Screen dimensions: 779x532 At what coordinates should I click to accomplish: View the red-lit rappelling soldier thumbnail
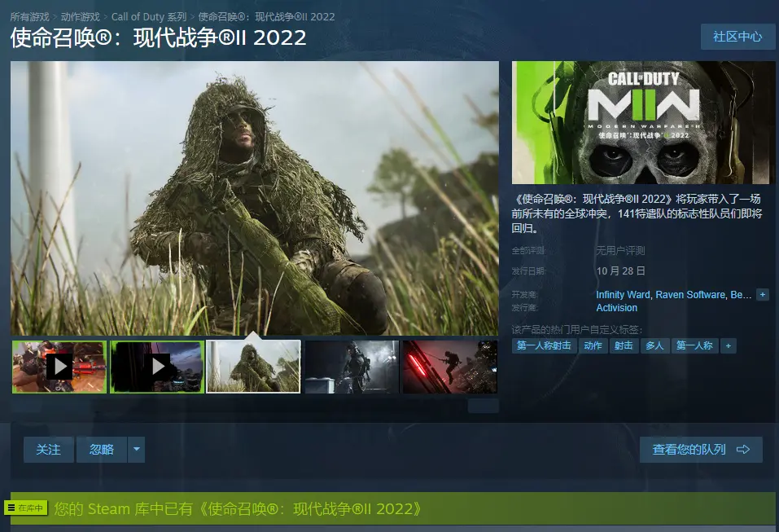pyautogui.click(x=450, y=367)
